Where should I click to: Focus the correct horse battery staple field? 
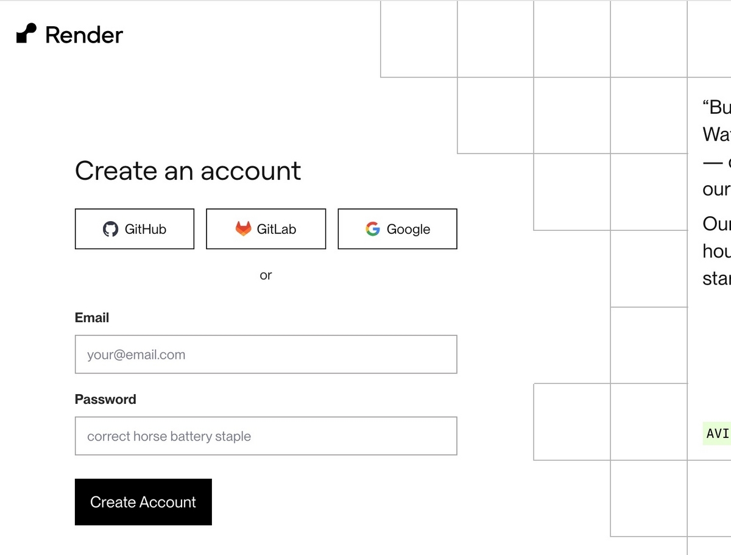[266, 436]
